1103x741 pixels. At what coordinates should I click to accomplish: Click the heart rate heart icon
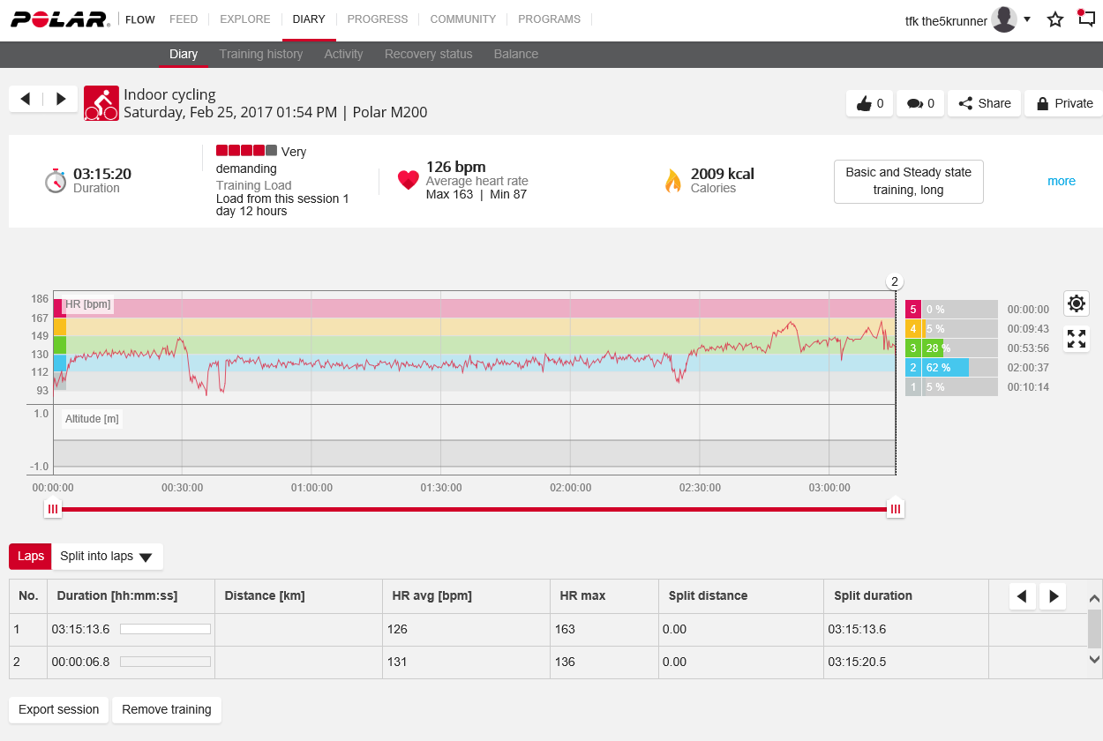408,181
